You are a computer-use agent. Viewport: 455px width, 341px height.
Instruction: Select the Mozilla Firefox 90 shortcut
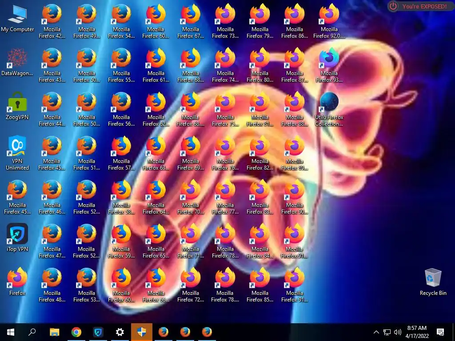point(295,197)
